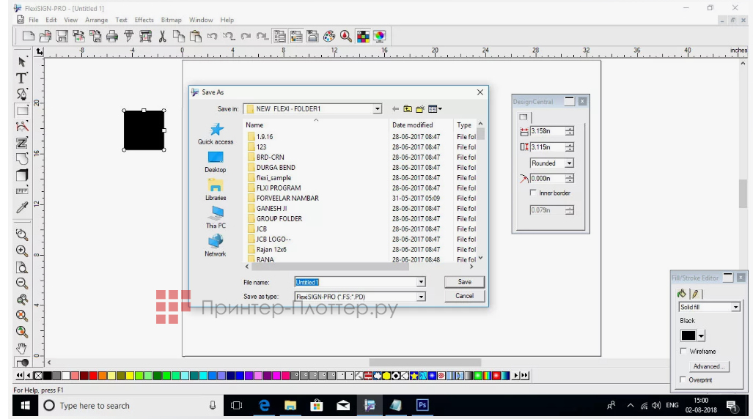Click the black fill color swatch
This screenshot has height=419, width=753.
point(688,335)
